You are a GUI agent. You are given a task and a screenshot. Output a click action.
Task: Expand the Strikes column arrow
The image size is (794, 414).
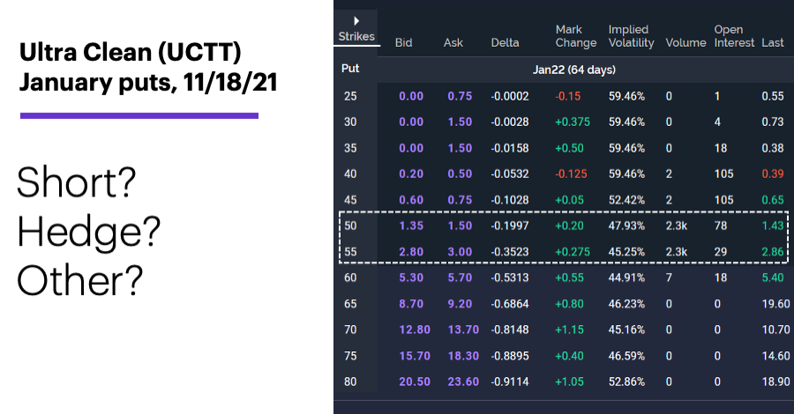pyautogui.click(x=356, y=21)
